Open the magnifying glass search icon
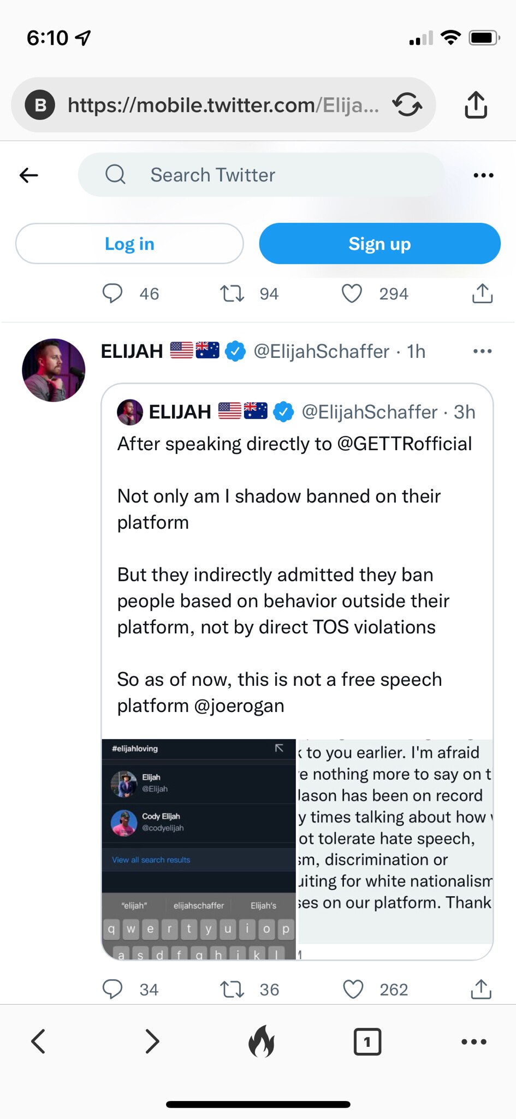 pyautogui.click(x=115, y=174)
